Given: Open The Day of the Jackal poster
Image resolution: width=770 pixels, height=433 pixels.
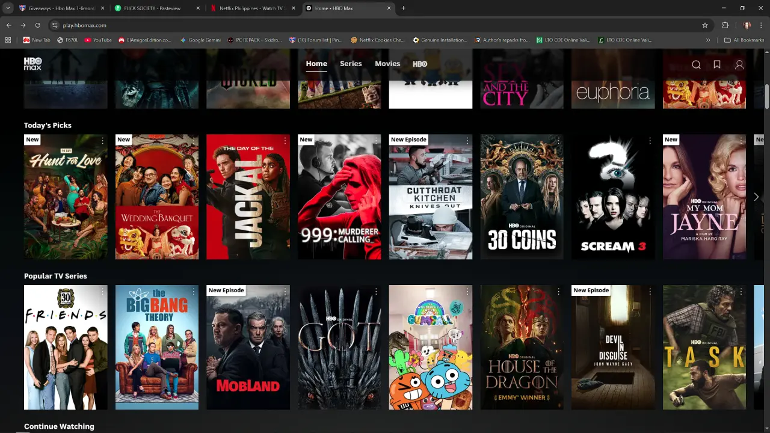Looking at the screenshot, I should (248, 197).
